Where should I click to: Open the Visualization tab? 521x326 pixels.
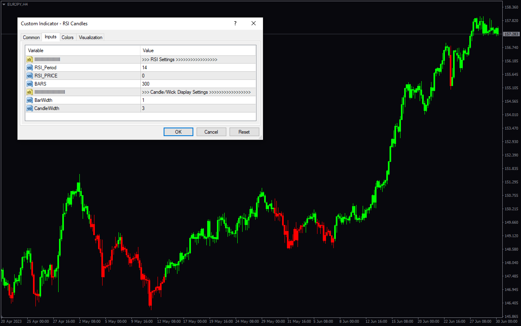(x=90, y=37)
